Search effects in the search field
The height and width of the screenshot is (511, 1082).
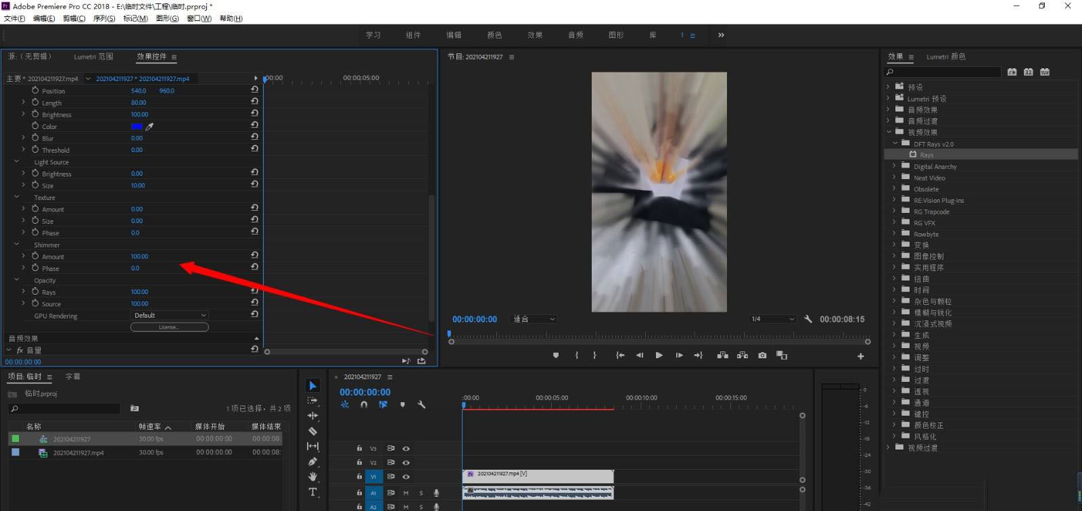(943, 72)
